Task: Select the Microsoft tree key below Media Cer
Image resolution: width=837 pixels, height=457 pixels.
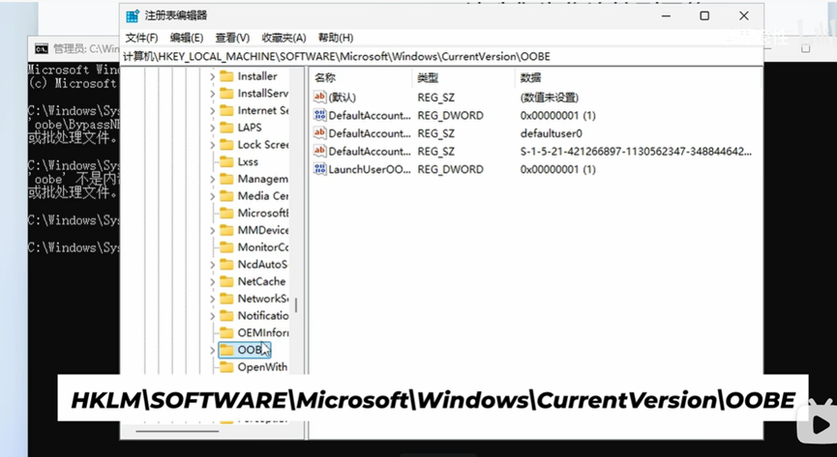Action: click(x=262, y=213)
